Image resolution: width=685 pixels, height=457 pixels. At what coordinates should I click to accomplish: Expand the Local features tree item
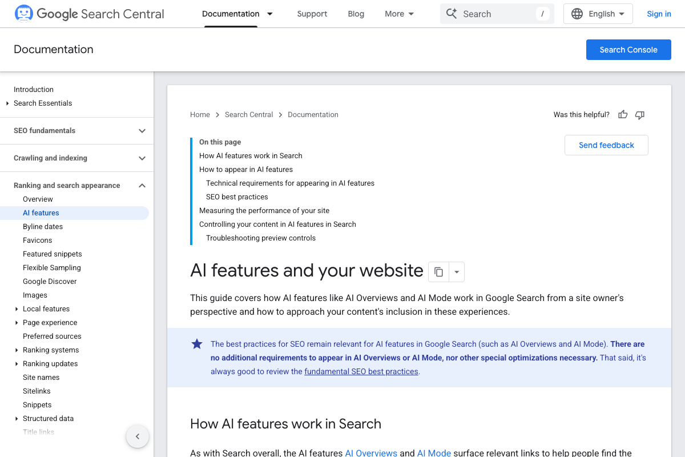point(17,309)
